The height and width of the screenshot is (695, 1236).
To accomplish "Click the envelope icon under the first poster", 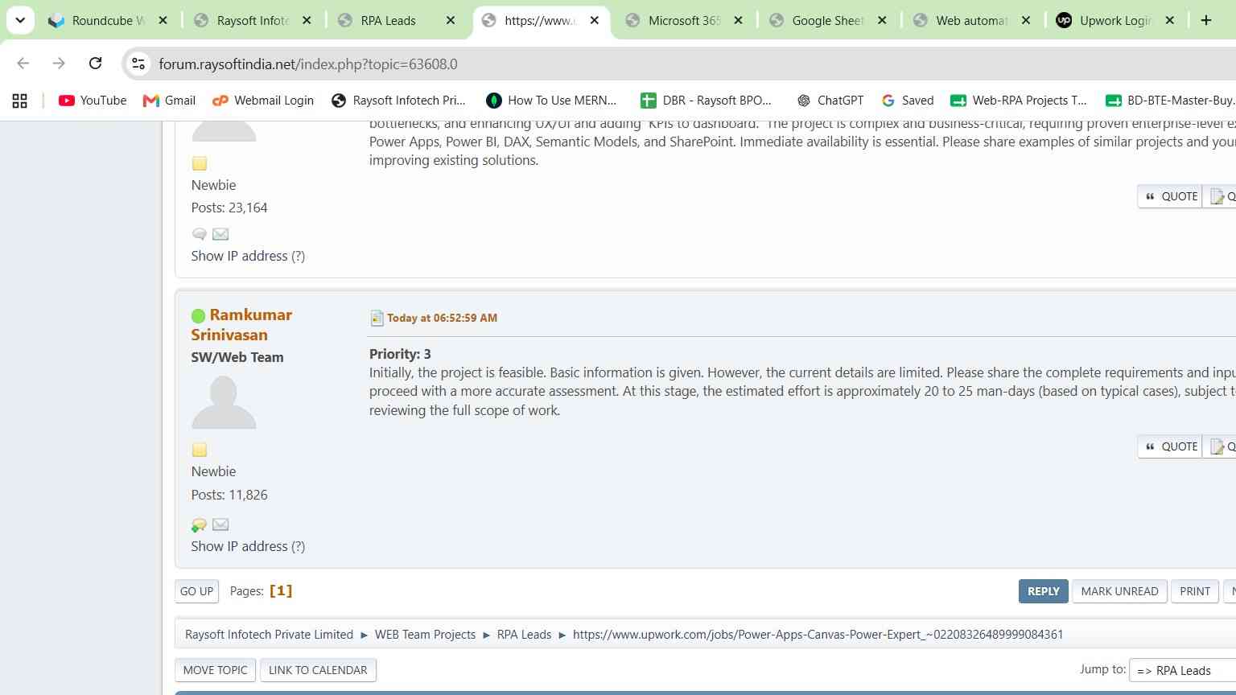I will pos(220,234).
